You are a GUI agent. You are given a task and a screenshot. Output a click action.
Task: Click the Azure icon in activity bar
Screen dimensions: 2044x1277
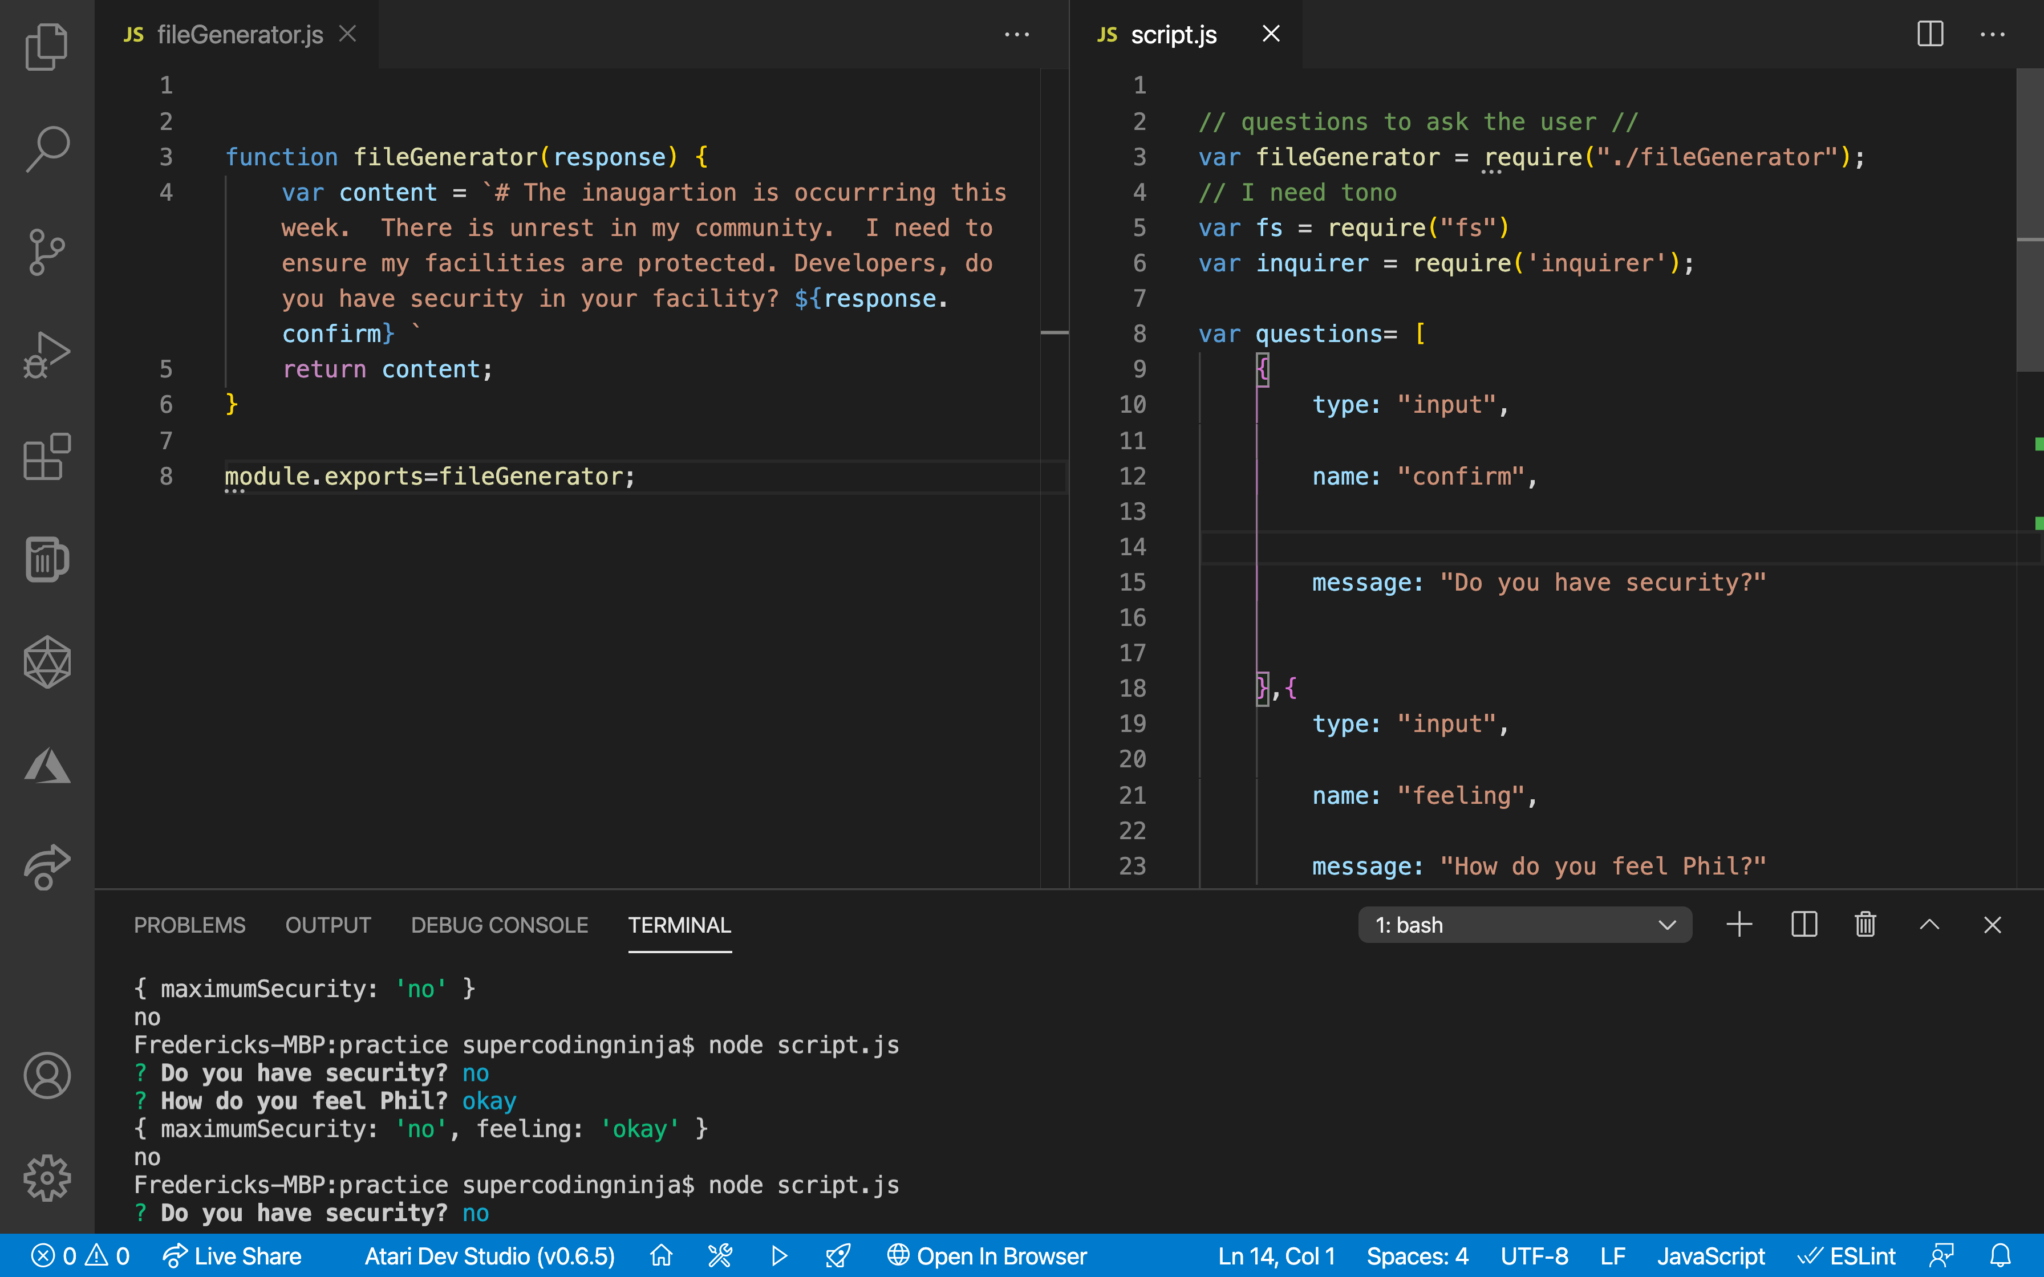[x=46, y=766]
